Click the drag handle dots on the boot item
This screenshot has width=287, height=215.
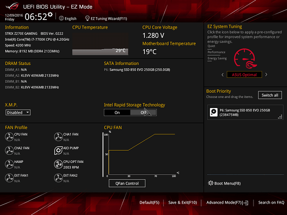(x=280, y=117)
